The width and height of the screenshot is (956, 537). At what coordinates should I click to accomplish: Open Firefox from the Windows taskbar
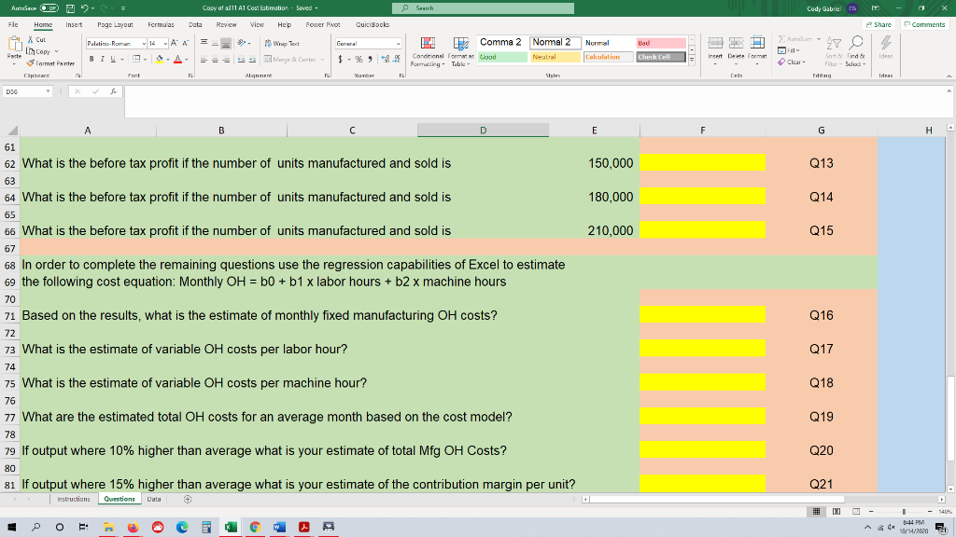(x=133, y=527)
